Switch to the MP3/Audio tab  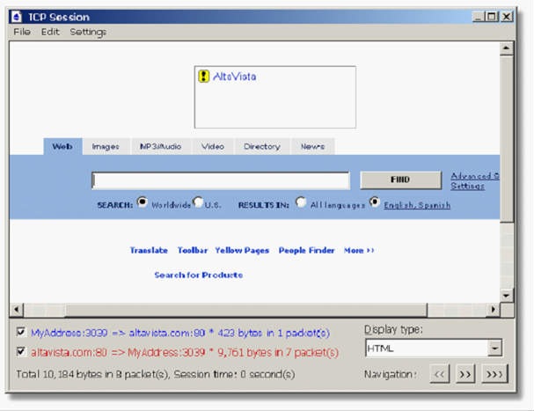coord(160,147)
